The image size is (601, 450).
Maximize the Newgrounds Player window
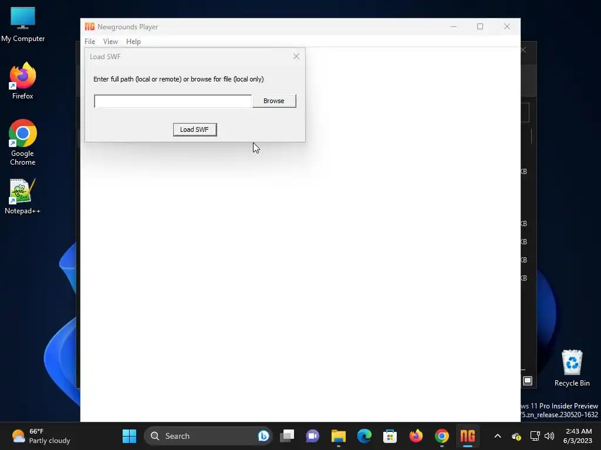point(480,26)
